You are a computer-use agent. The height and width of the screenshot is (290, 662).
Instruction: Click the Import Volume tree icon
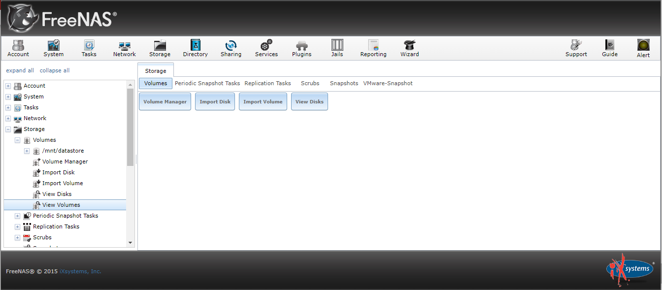pyautogui.click(x=36, y=183)
